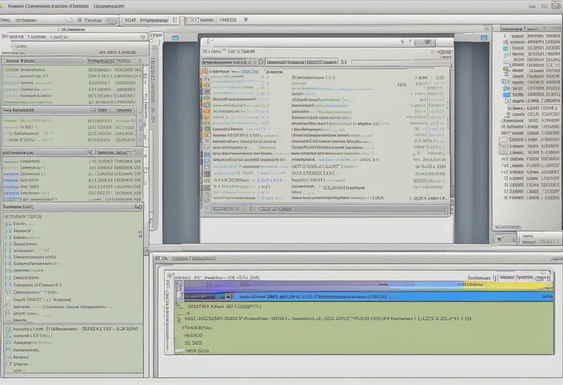Click the small blue icon above the left dark gutter

pyautogui.click(x=175, y=38)
